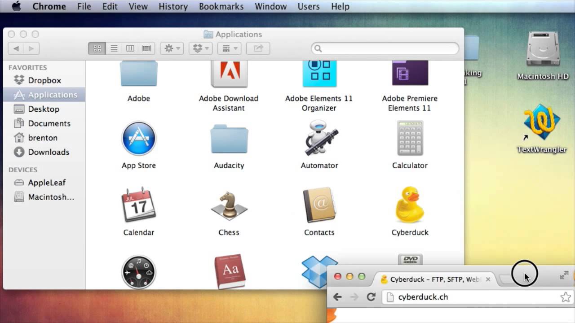Screen dimensions: 575x323
Task: Open the Calculator app
Action: 410,138
